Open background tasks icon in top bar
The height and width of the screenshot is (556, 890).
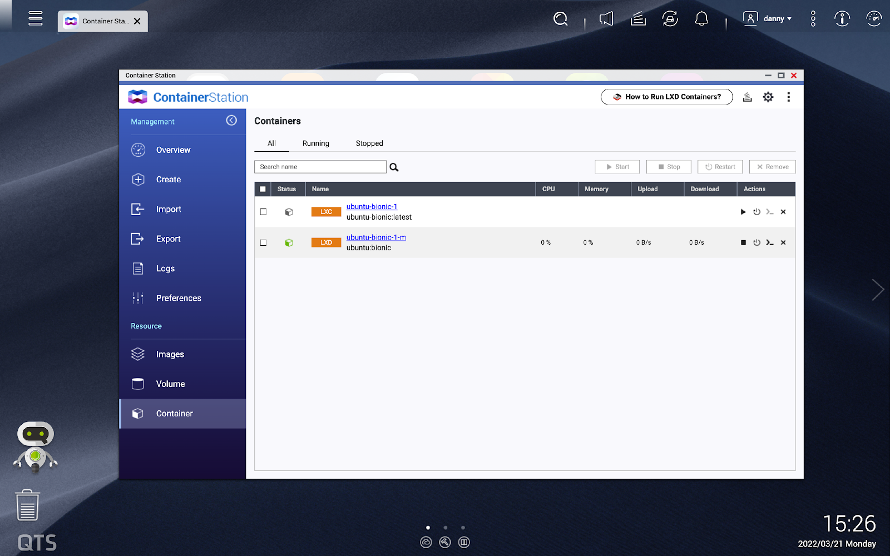click(x=638, y=19)
